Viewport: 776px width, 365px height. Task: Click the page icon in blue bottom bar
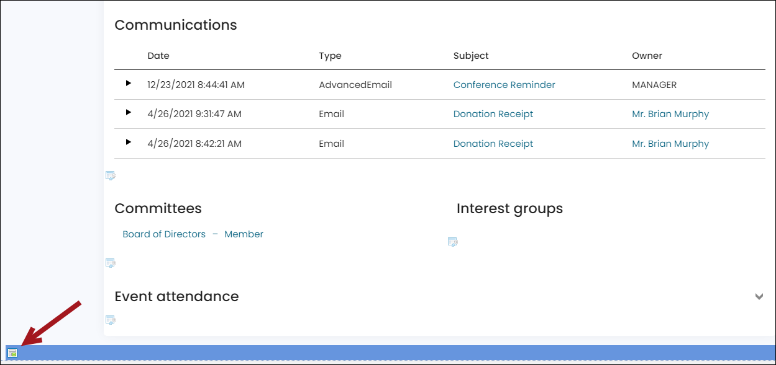12,353
